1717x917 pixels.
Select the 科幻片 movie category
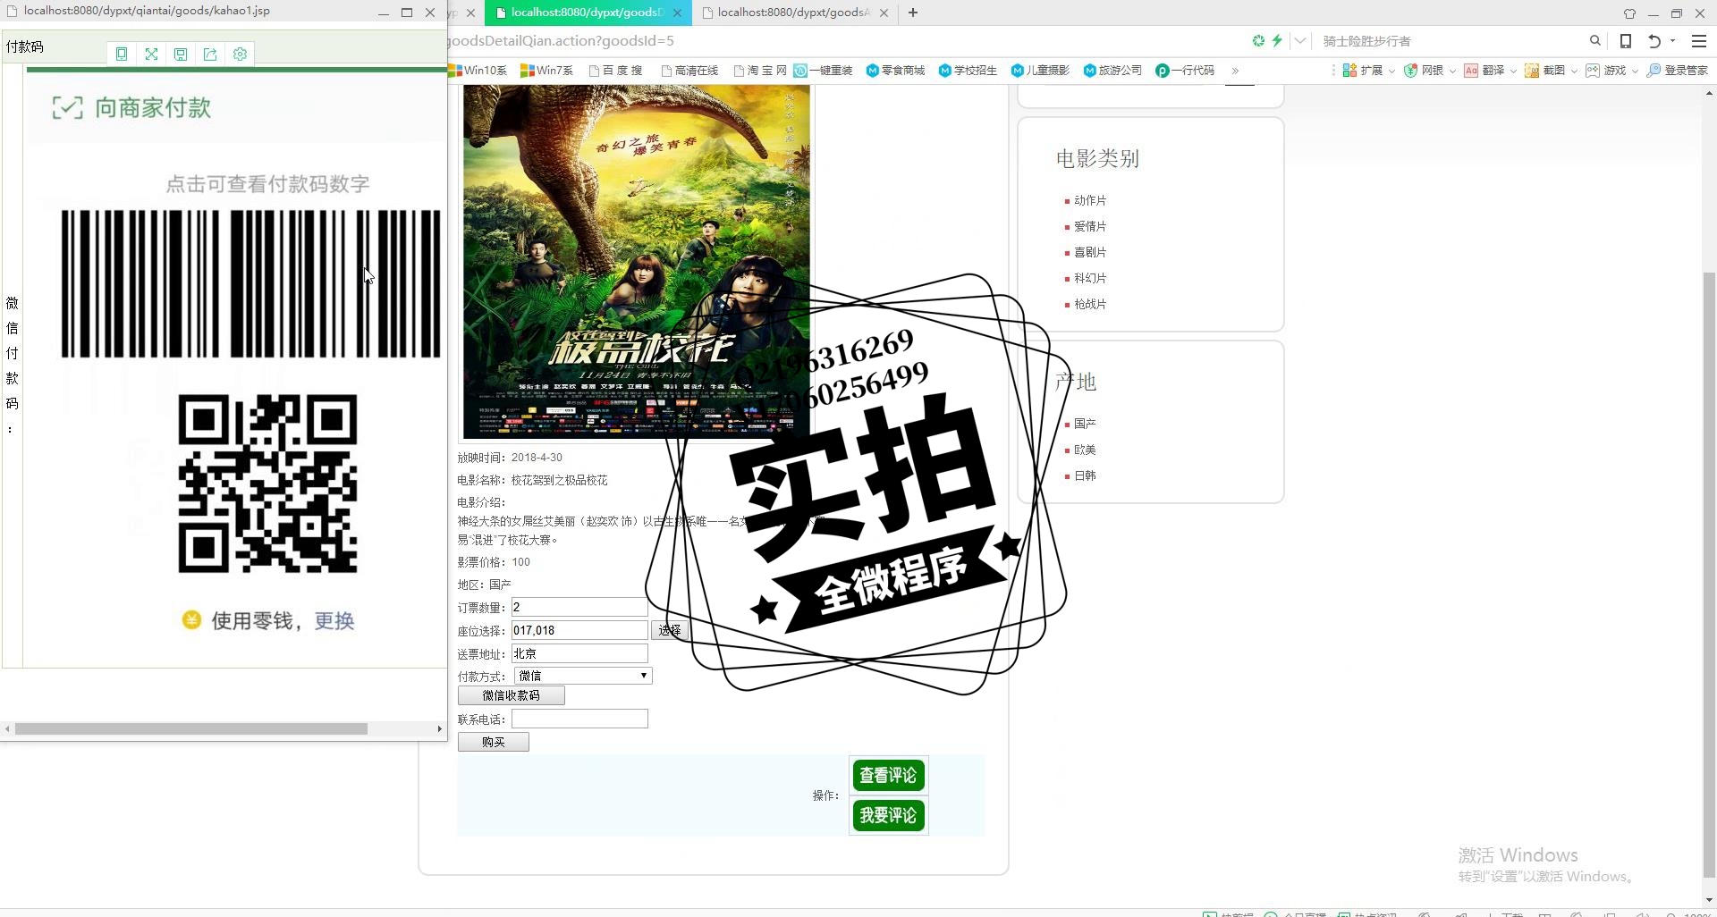click(x=1090, y=278)
